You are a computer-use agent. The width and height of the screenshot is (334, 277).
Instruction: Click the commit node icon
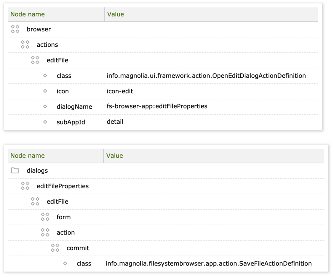point(55,248)
